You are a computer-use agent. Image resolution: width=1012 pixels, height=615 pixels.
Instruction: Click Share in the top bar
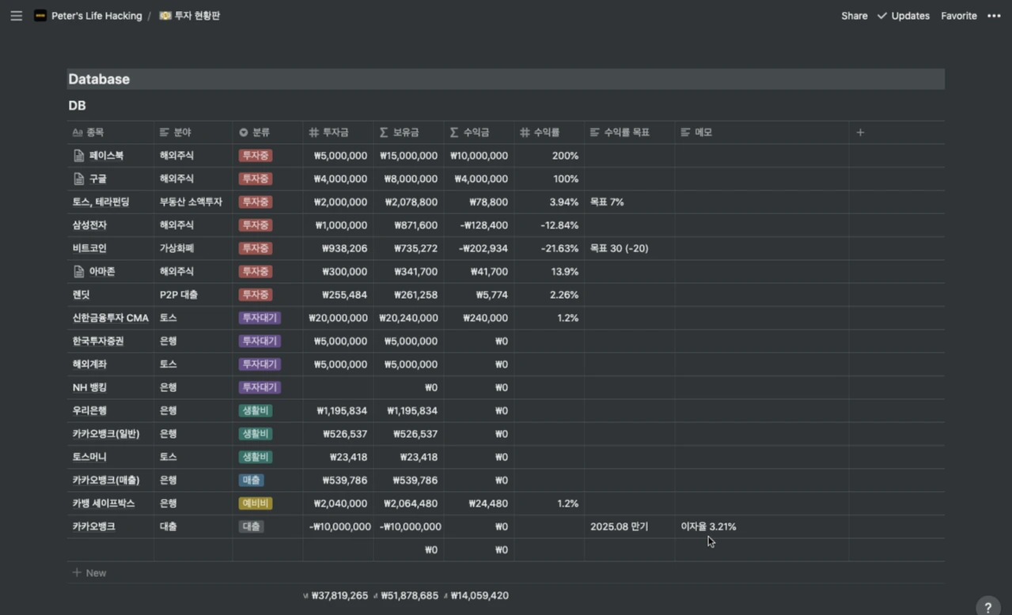pyautogui.click(x=854, y=16)
